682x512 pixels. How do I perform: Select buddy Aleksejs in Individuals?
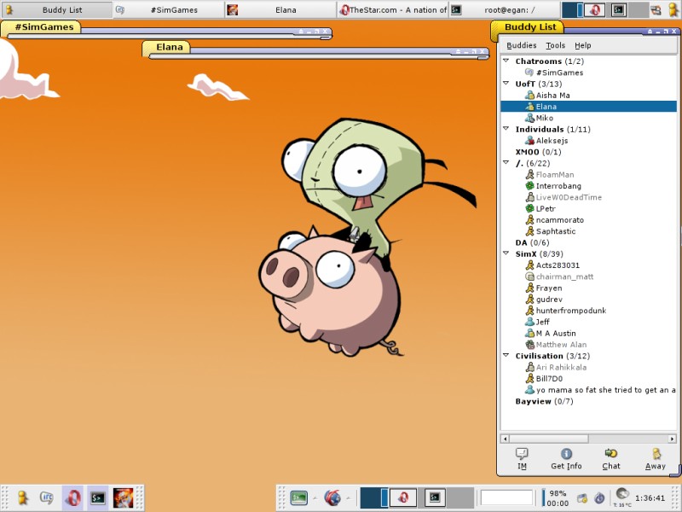pyautogui.click(x=552, y=140)
